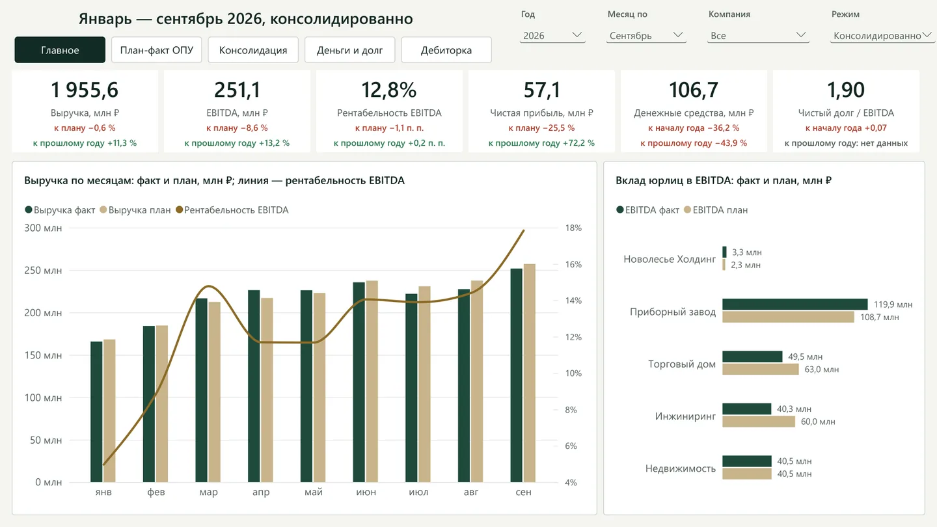Click the авг month axis label
The height and width of the screenshot is (527, 937).
pos(471,493)
